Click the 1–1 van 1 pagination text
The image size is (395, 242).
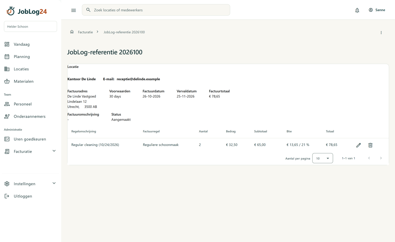point(348,158)
